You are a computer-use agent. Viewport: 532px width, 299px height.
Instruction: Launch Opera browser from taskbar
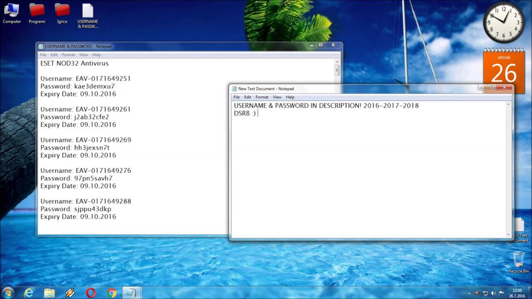click(91, 293)
